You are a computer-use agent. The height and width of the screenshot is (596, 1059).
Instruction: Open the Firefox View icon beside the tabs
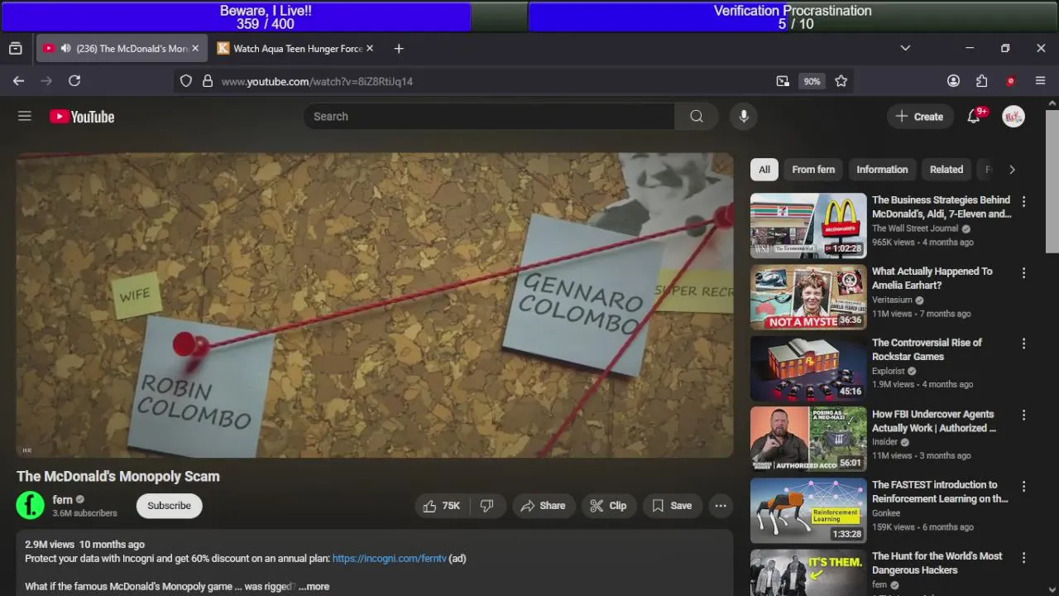point(15,49)
